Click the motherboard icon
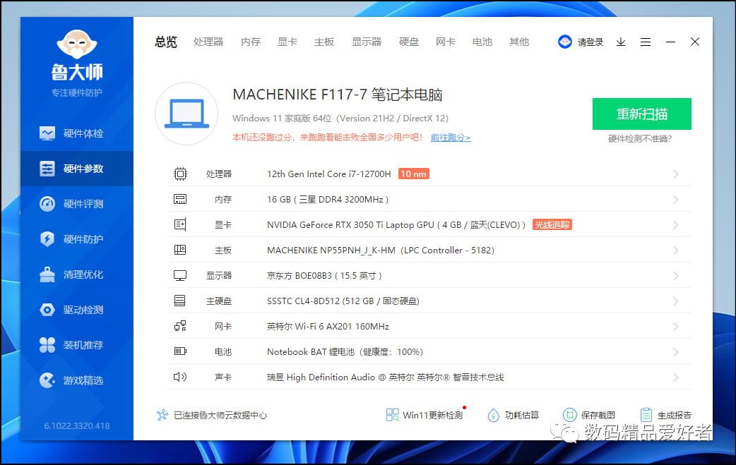Screen dimensions: 736x465 coord(180,250)
